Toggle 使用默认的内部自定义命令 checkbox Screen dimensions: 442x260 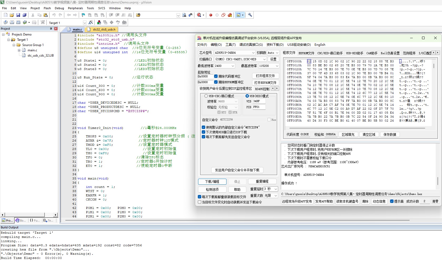(203, 127)
